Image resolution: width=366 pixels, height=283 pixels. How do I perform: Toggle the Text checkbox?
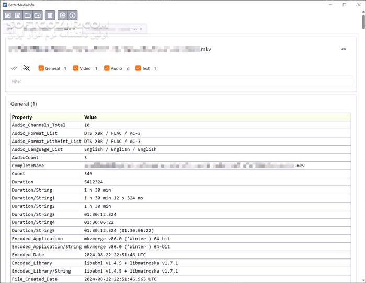(x=138, y=68)
